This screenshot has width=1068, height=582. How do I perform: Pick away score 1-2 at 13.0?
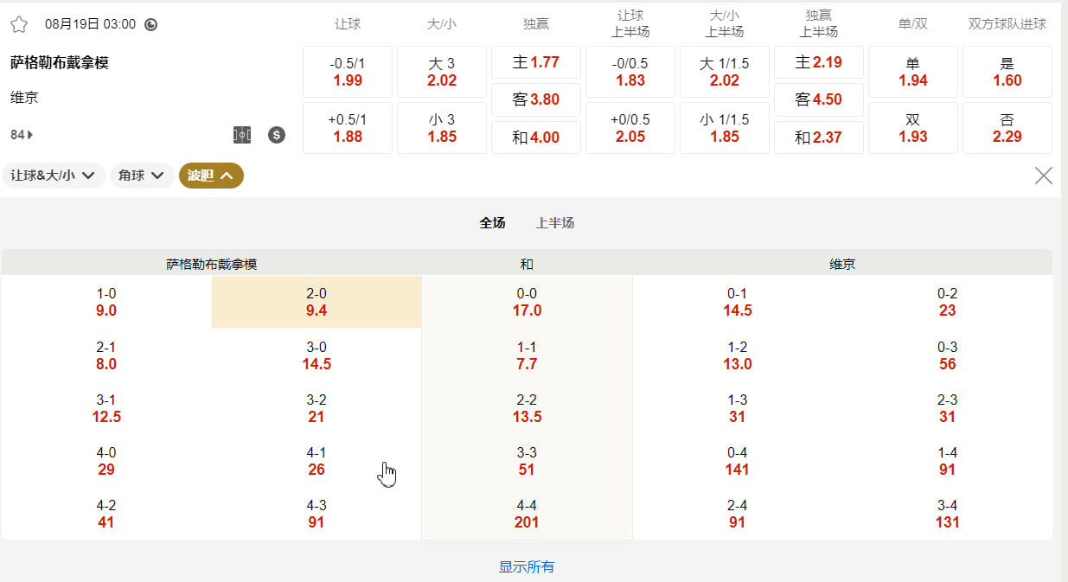click(738, 355)
